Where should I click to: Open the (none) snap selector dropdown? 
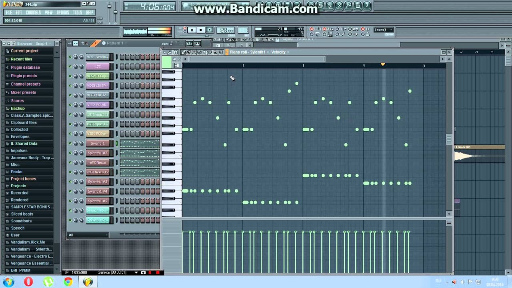tap(383, 30)
